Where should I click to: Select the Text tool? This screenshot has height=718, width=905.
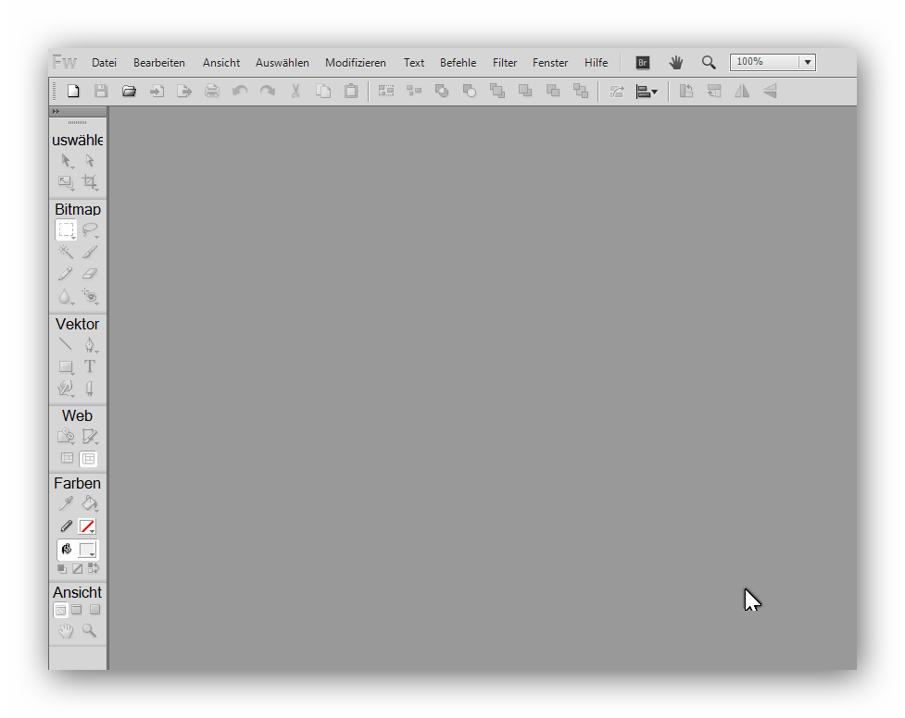[x=90, y=366]
